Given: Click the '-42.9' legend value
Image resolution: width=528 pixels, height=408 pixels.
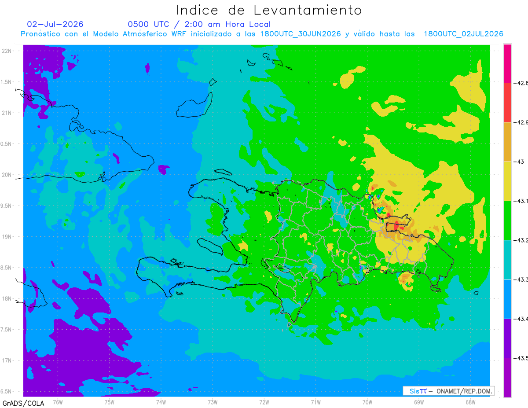Looking at the screenshot, I should click(x=521, y=122).
